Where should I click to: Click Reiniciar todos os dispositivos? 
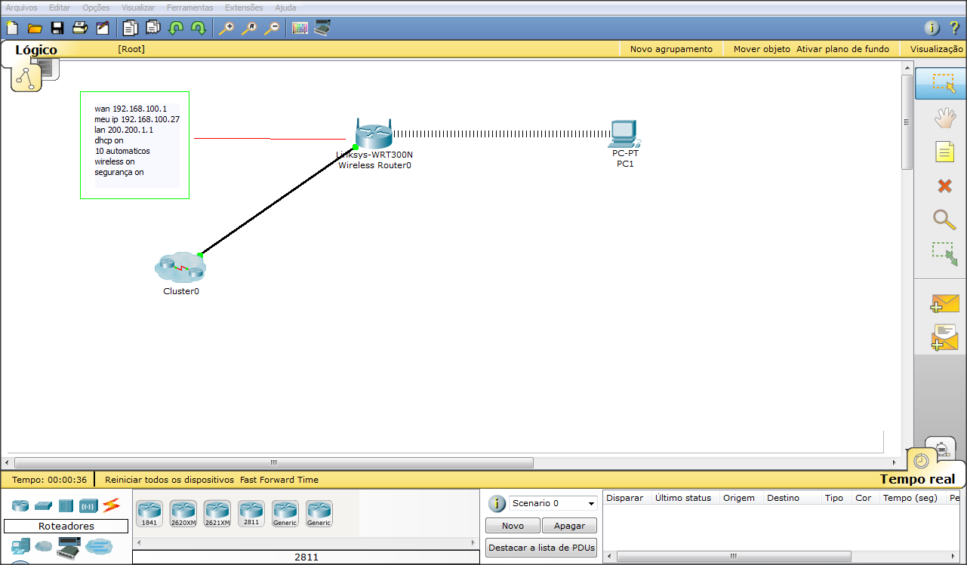[x=169, y=480]
